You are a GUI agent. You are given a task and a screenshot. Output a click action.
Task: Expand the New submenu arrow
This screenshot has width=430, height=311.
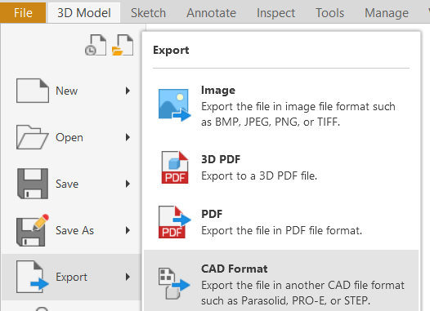pyautogui.click(x=128, y=91)
